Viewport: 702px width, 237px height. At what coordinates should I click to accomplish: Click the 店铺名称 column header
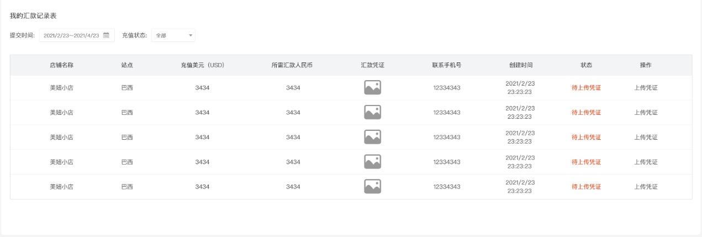[x=61, y=65]
